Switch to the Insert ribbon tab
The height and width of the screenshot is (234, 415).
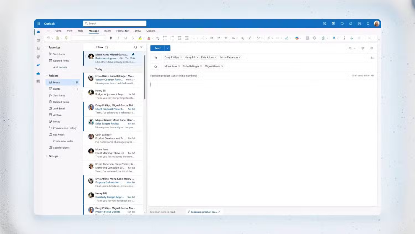pos(107,31)
